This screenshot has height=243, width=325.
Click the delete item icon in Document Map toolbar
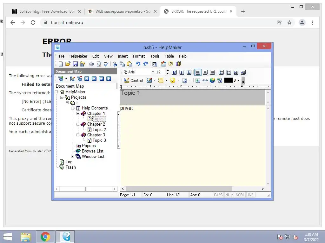[x=80, y=79]
